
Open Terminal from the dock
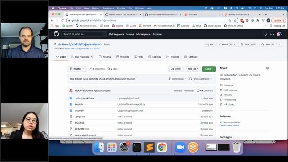tap(137, 147)
